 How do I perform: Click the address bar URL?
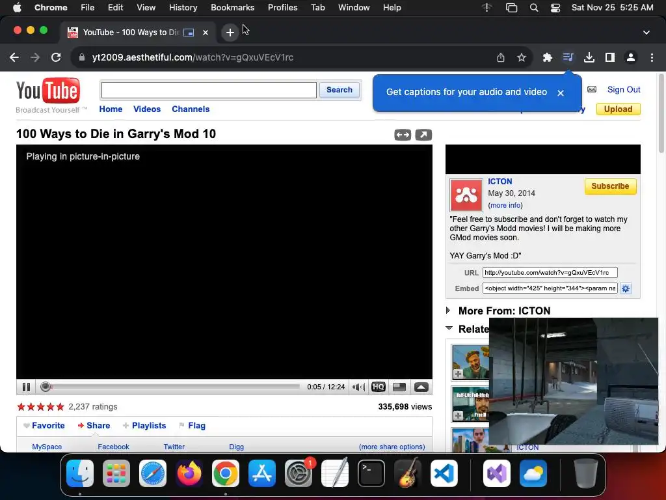tap(193, 57)
